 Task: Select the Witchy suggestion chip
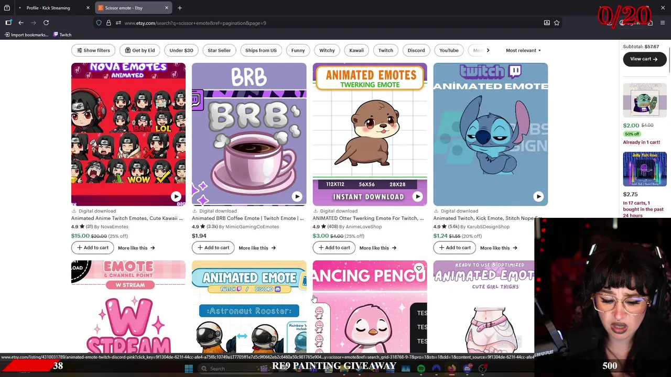click(x=327, y=50)
